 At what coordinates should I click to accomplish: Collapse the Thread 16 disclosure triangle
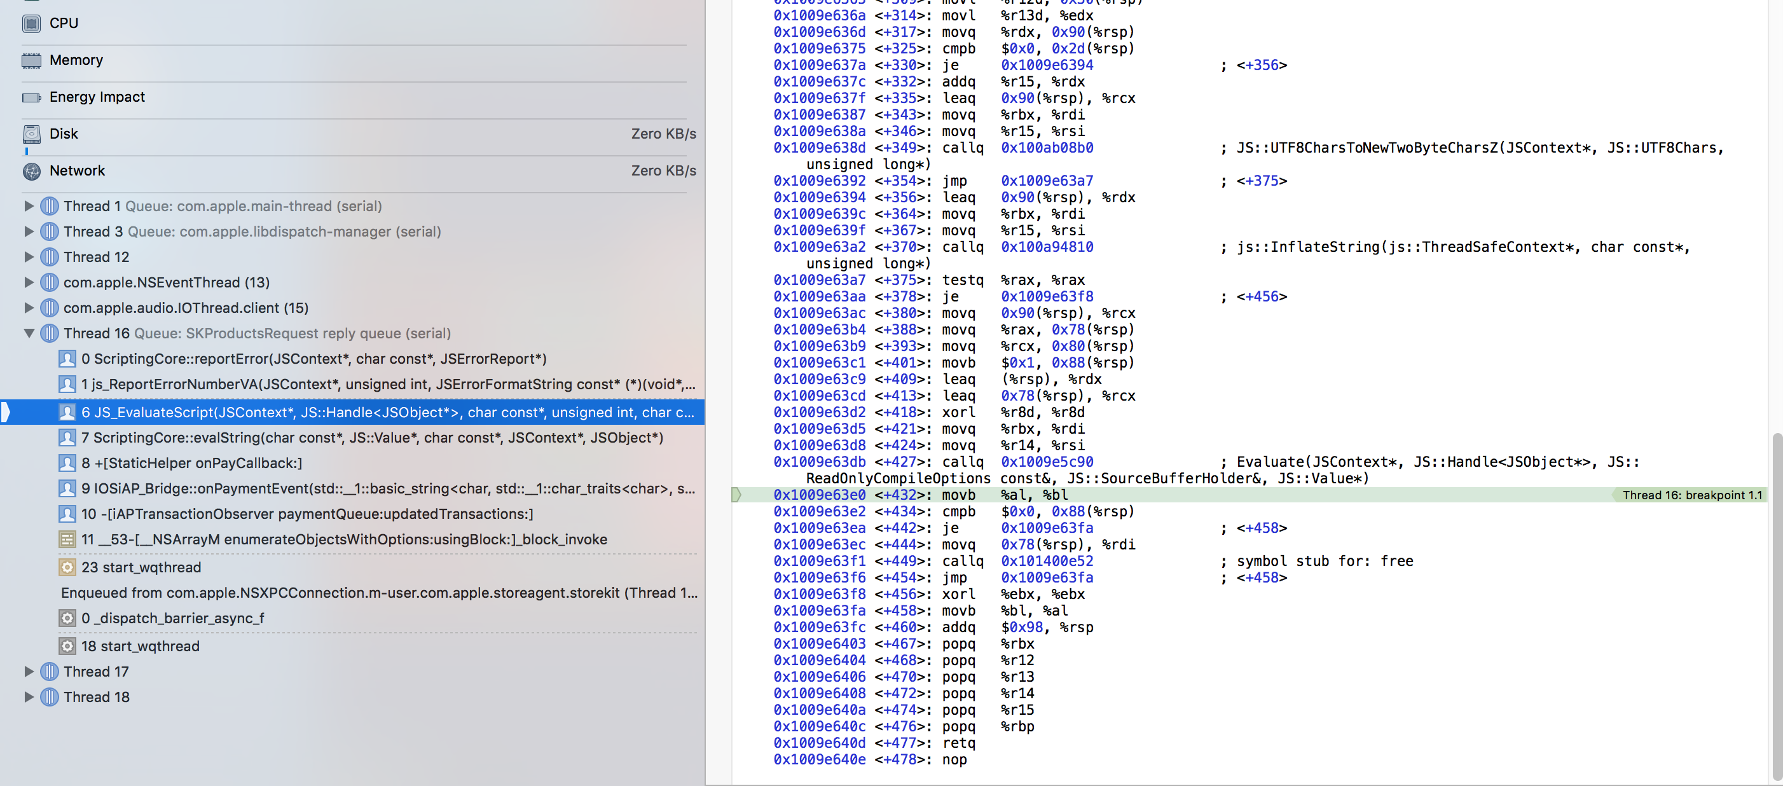(29, 334)
